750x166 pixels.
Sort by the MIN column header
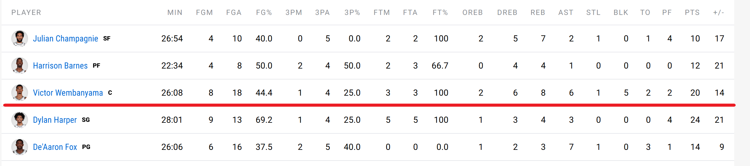[x=175, y=12]
